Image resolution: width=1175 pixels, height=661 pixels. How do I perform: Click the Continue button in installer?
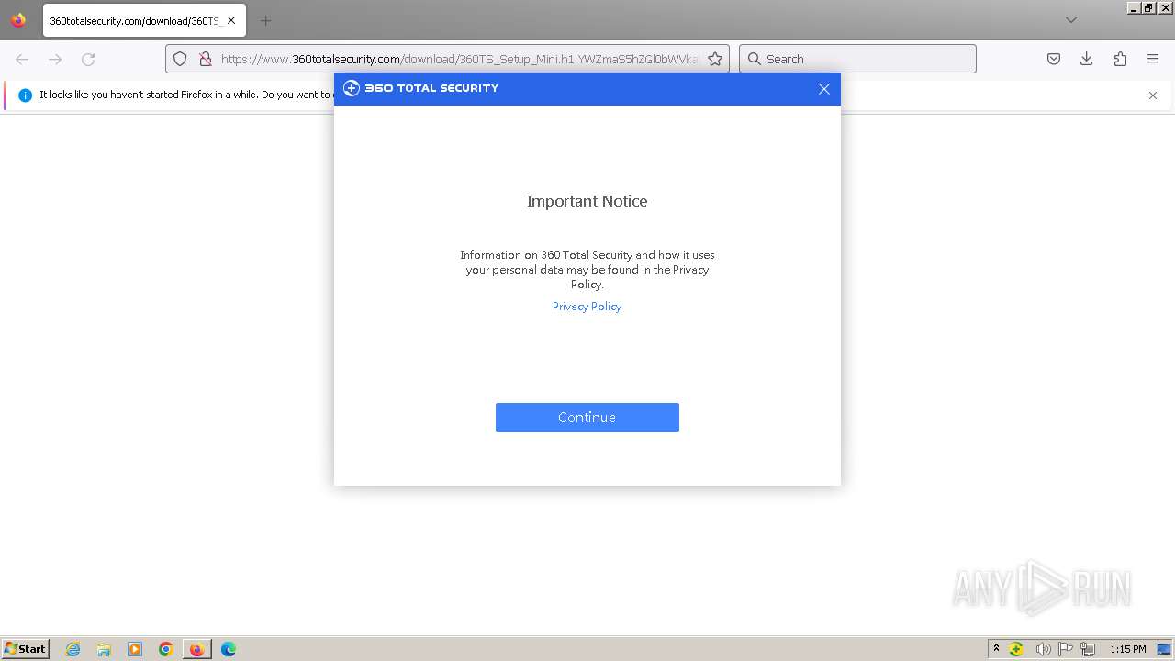click(x=587, y=418)
